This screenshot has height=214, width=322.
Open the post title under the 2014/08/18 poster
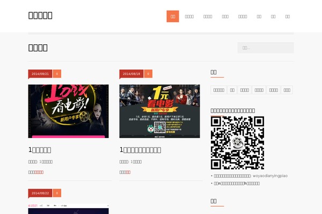coord(140,150)
